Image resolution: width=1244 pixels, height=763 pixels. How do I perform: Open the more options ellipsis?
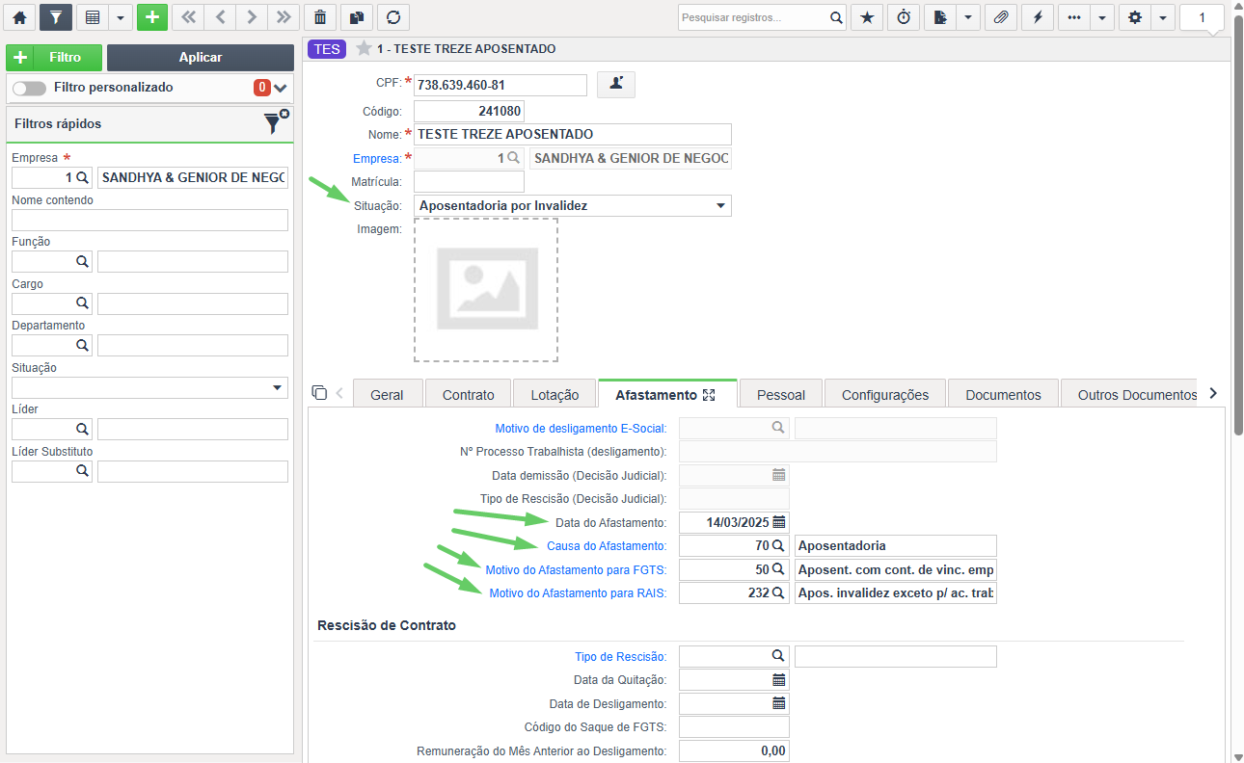click(1074, 17)
